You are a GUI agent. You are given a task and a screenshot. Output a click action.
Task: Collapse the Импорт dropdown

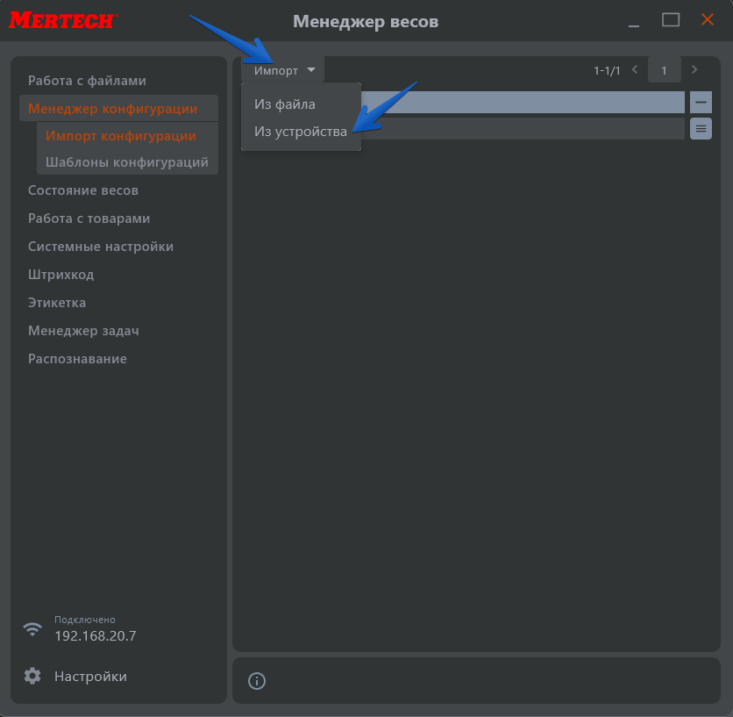click(x=283, y=70)
